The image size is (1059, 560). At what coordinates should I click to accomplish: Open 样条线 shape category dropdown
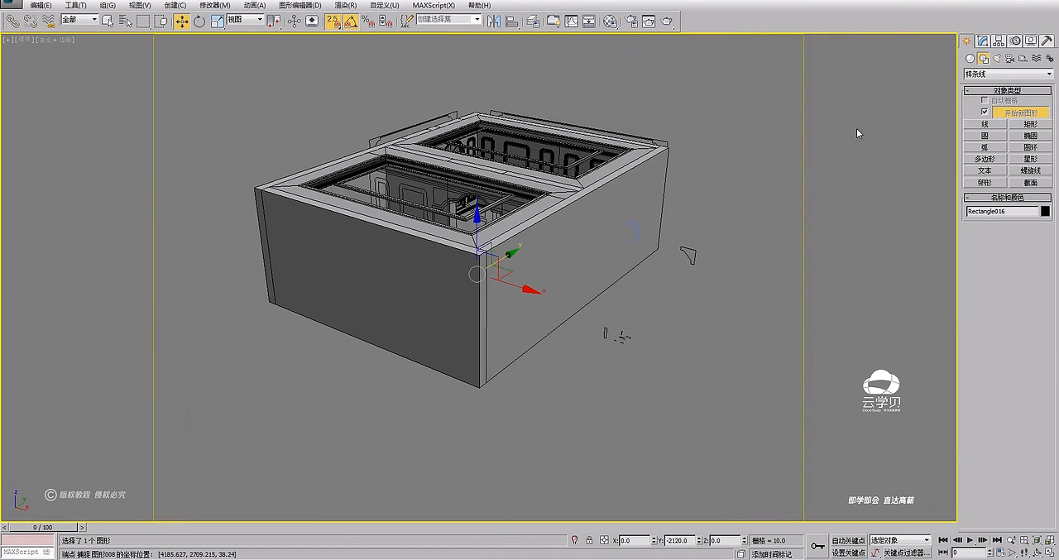click(1008, 74)
